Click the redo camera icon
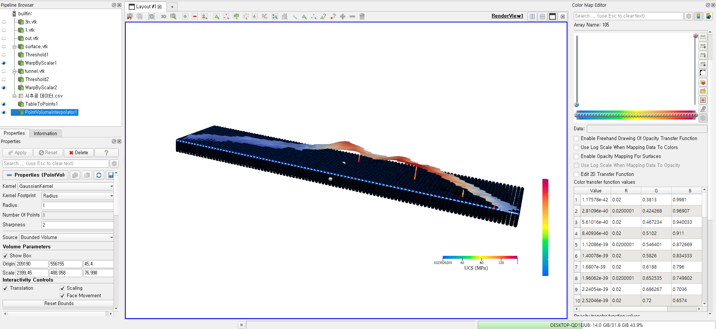Screen dimensions: 716x329 pos(140,16)
